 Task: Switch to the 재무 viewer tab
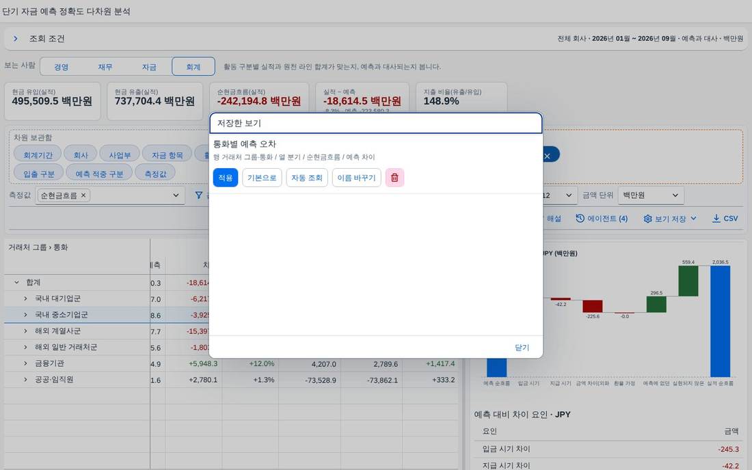click(105, 67)
